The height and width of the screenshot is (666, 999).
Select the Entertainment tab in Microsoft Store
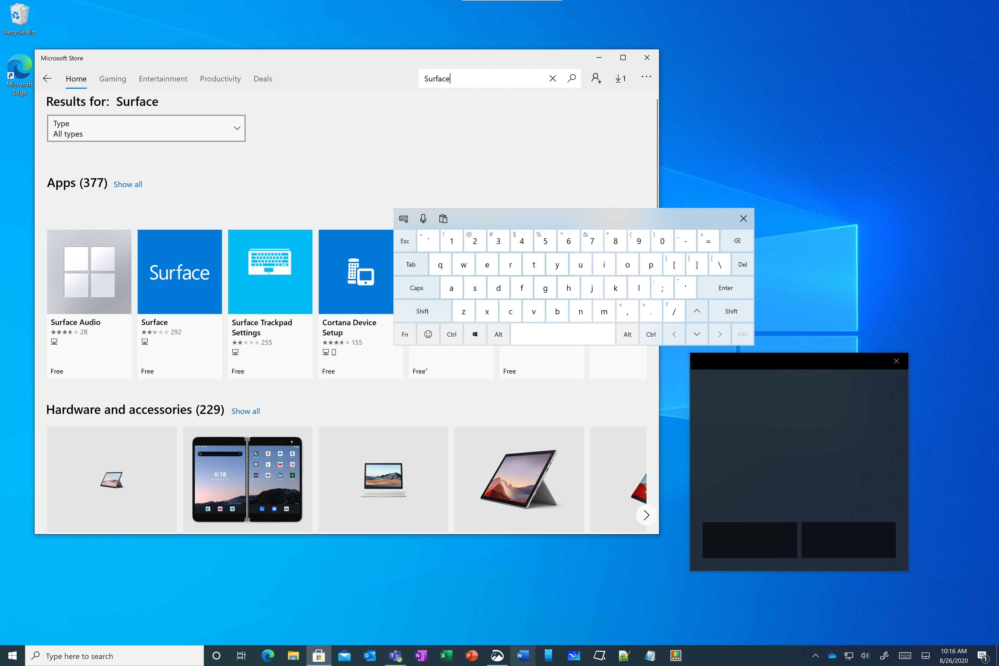pyautogui.click(x=163, y=78)
